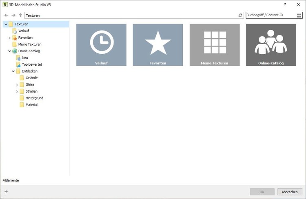
Task: Select Texturen in the tree
Action: pyautogui.click(x=22, y=24)
